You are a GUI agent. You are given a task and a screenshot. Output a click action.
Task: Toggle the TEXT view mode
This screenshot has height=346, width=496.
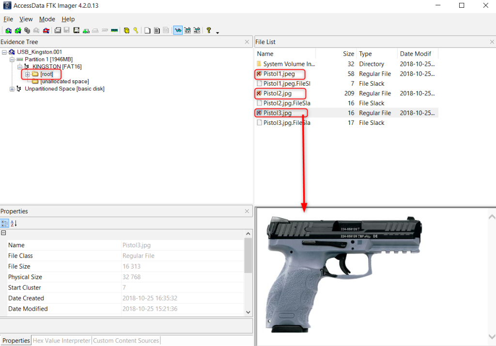pyautogui.click(x=187, y=30)
